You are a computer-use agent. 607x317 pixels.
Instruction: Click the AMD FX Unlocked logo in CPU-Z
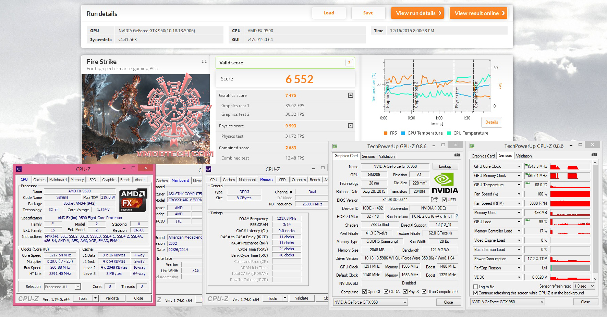pos(133,200)
